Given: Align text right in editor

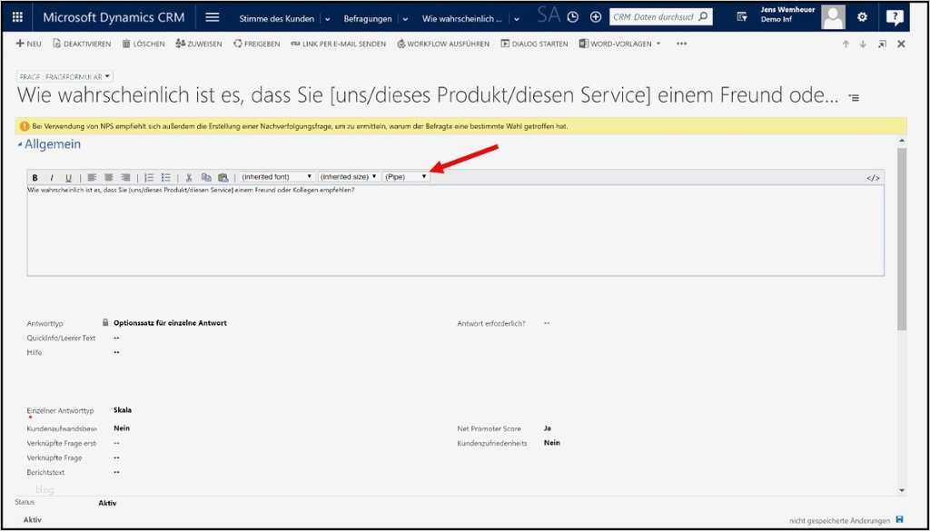Looking at the screenshot, I should pyautogui.click(x=125, y=177).
